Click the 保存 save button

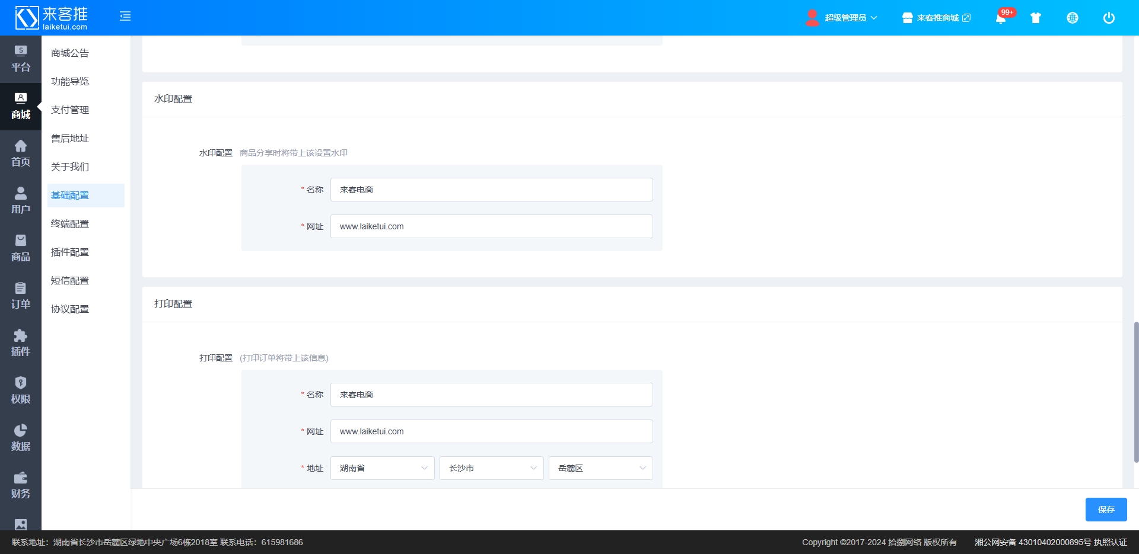[1106, 510]
